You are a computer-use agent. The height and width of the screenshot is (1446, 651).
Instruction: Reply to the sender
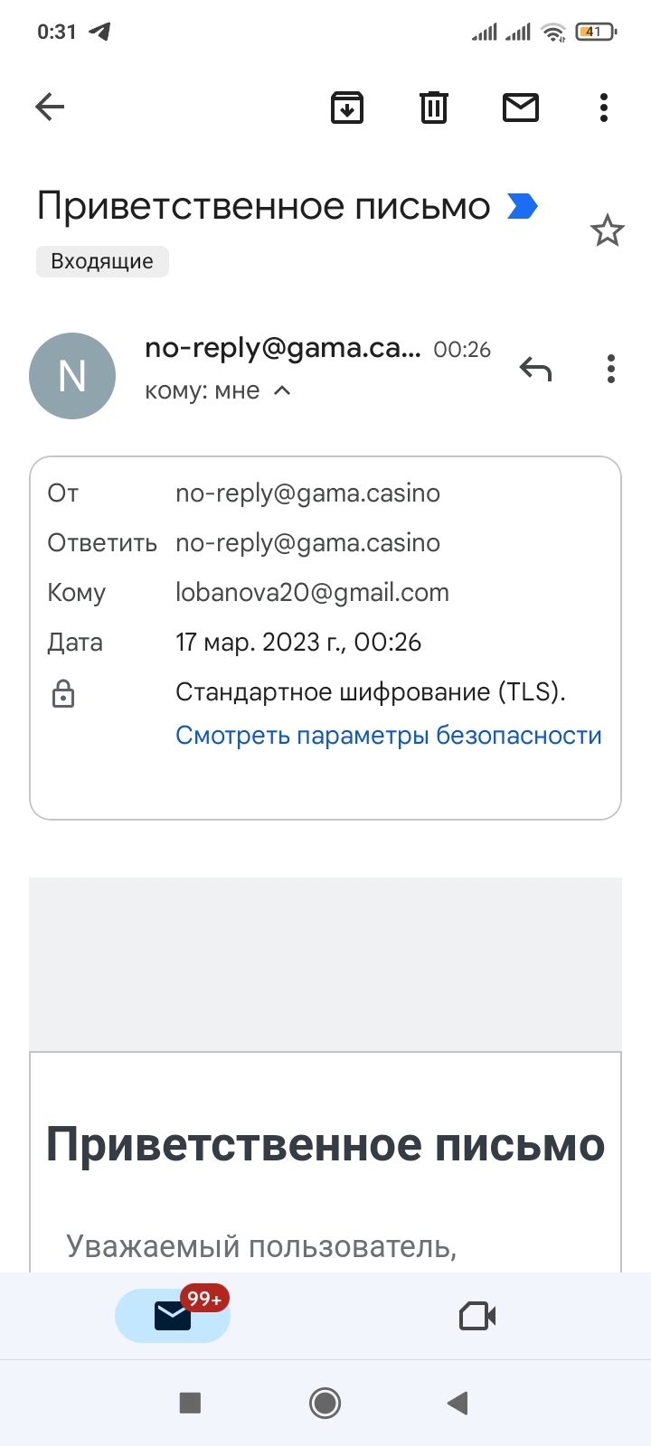[x=535, y=369]
